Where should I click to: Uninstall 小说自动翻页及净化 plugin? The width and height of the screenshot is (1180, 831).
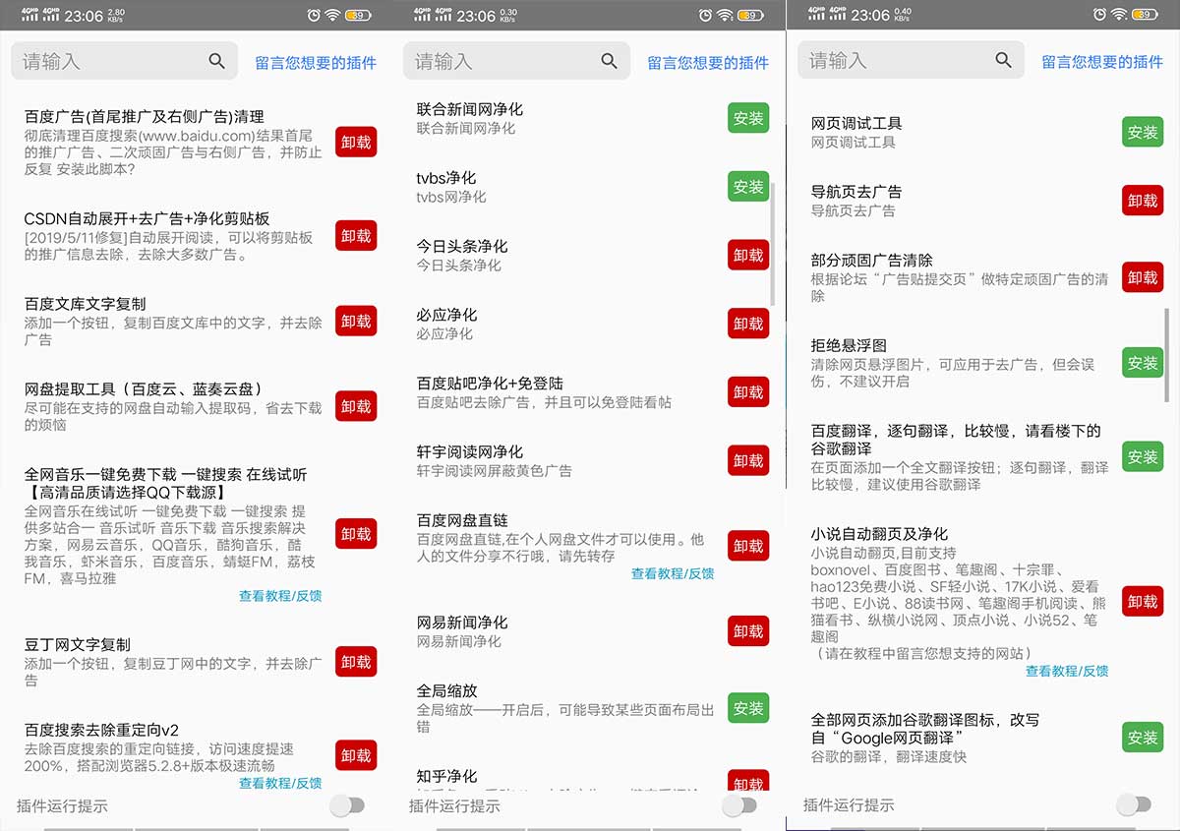[x=1143, y=602]
